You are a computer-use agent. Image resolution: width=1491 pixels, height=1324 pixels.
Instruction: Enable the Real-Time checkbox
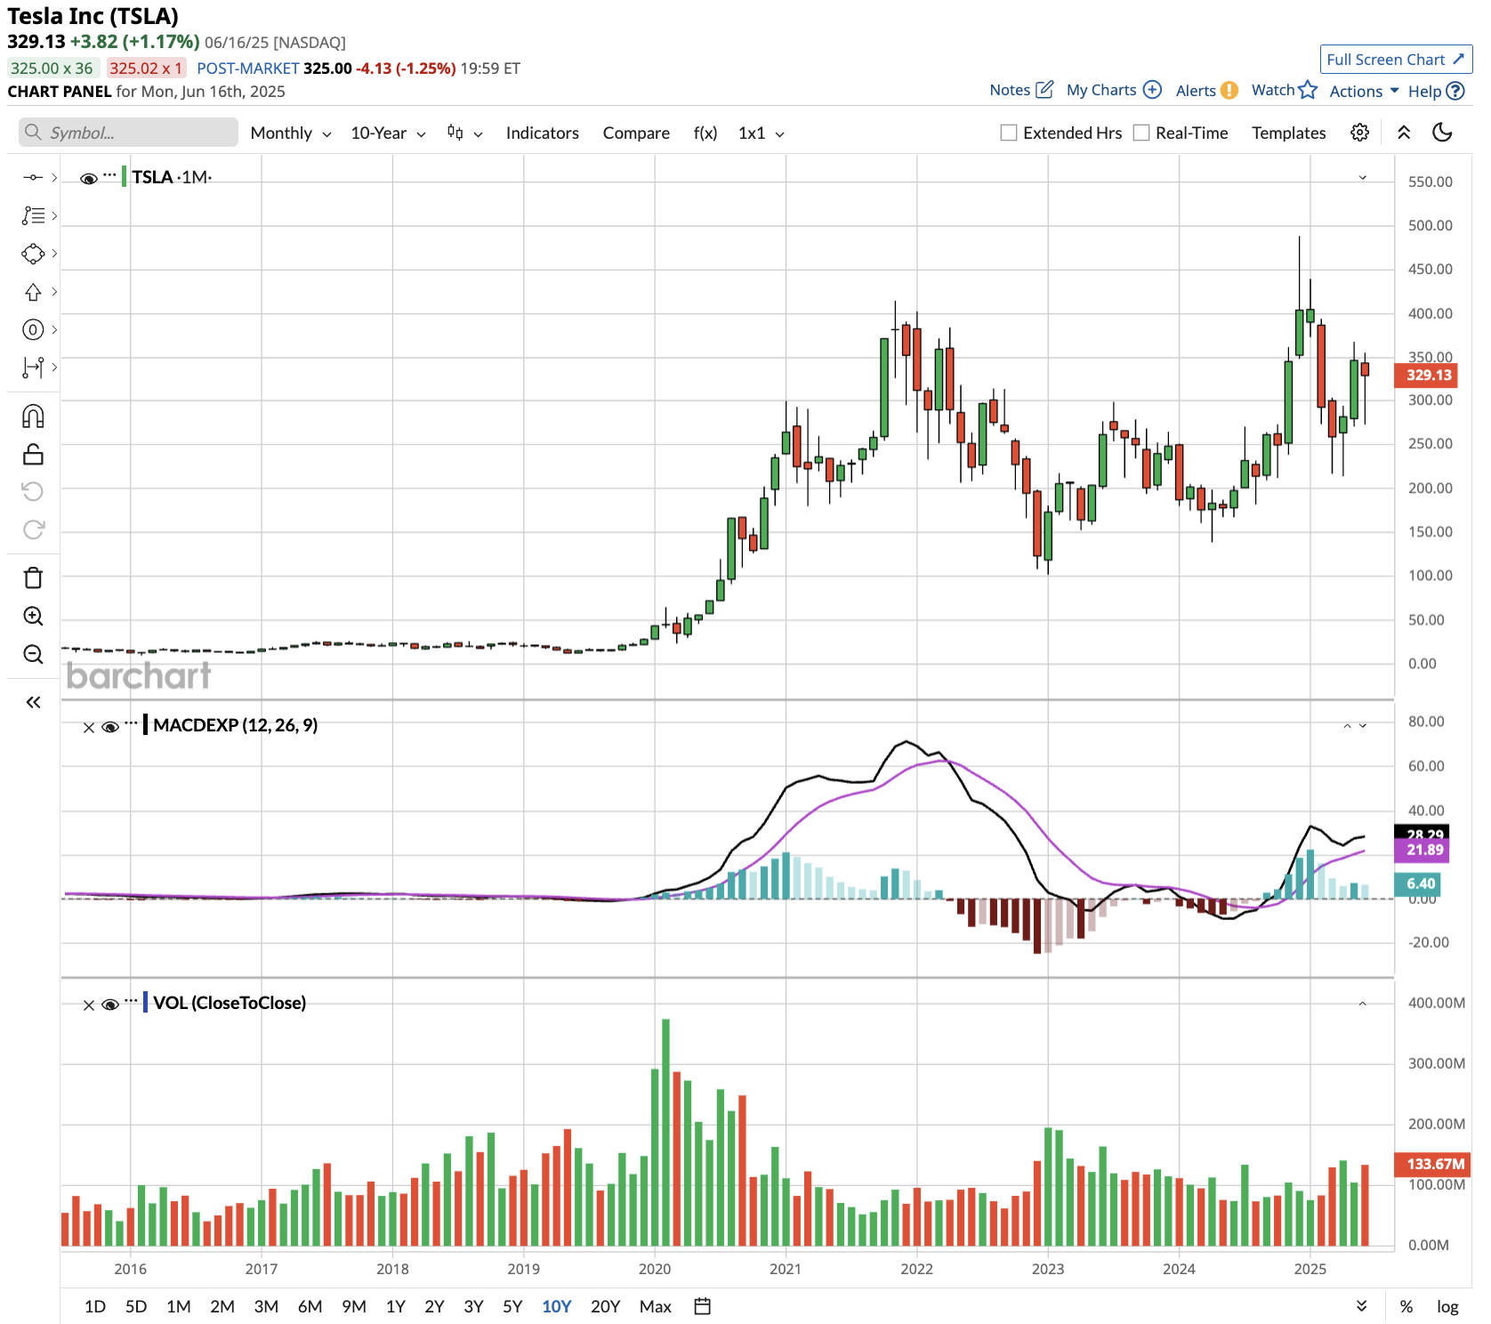[1141, 133]
